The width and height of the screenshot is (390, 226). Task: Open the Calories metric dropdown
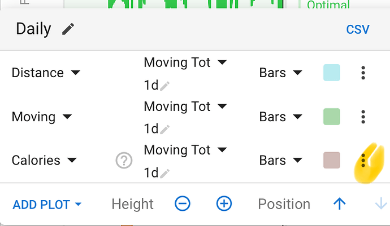[x=44, y=161]
